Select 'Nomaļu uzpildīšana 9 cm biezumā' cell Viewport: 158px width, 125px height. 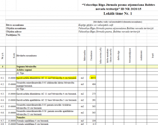47,124
